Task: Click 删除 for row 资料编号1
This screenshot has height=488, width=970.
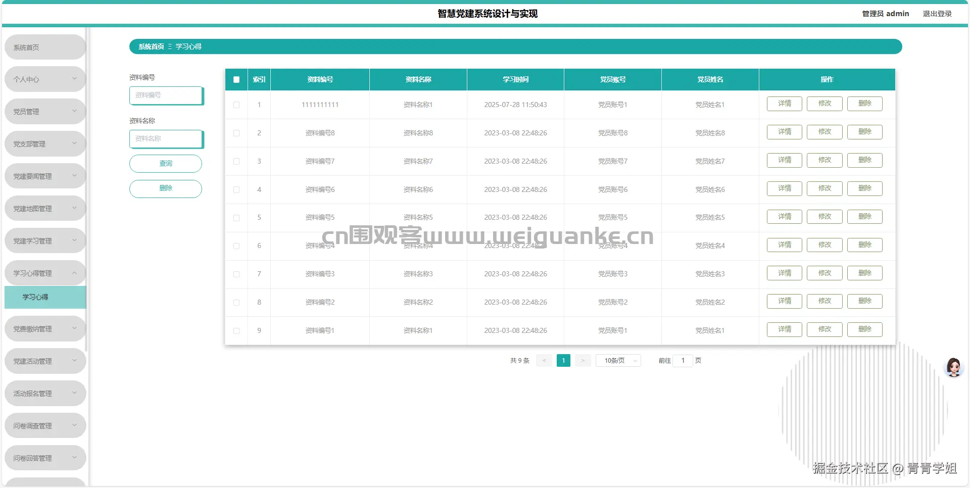Action: click(x=865, y=330)
